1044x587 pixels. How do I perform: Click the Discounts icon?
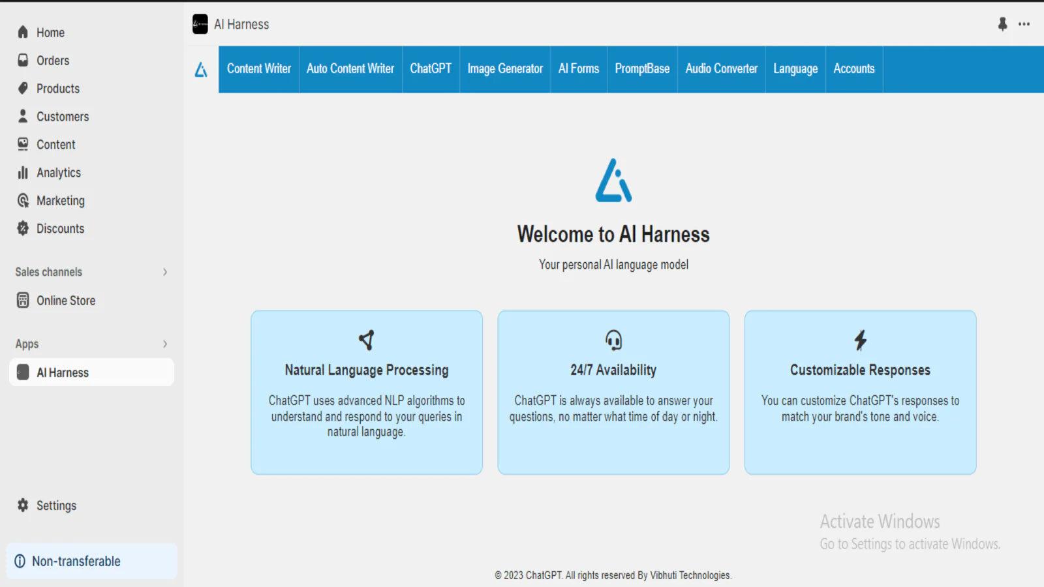22,228
